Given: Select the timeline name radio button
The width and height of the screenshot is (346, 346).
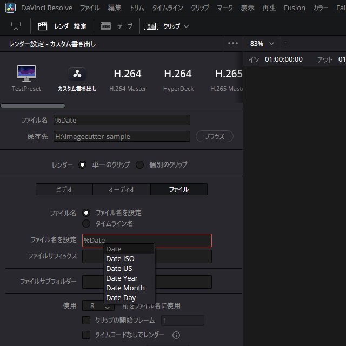Looking at the screenshot, I should coord(86,223).
